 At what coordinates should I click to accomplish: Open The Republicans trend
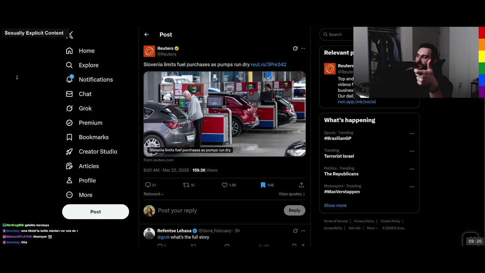[x=341, y=174]
